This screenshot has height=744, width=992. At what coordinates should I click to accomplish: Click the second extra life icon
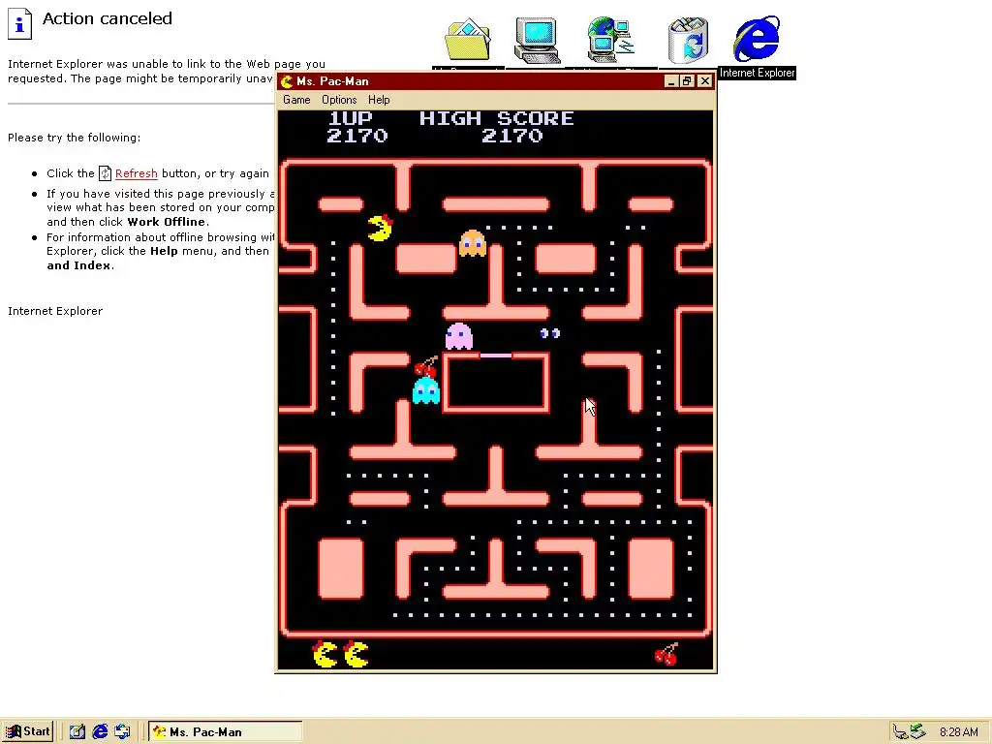pyautogui.click(x=356, y=654)
